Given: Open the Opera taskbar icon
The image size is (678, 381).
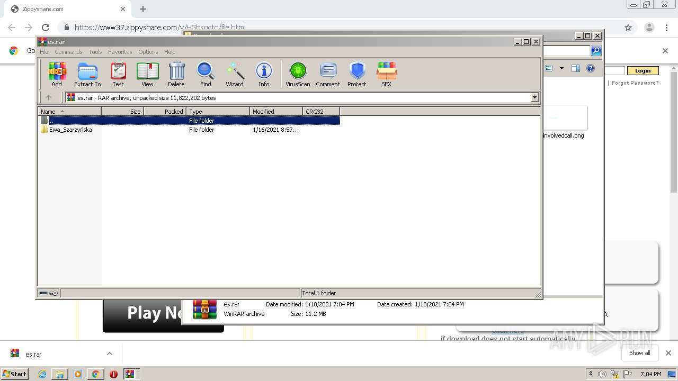Looking at the screenshot, I should coord(113,374).
